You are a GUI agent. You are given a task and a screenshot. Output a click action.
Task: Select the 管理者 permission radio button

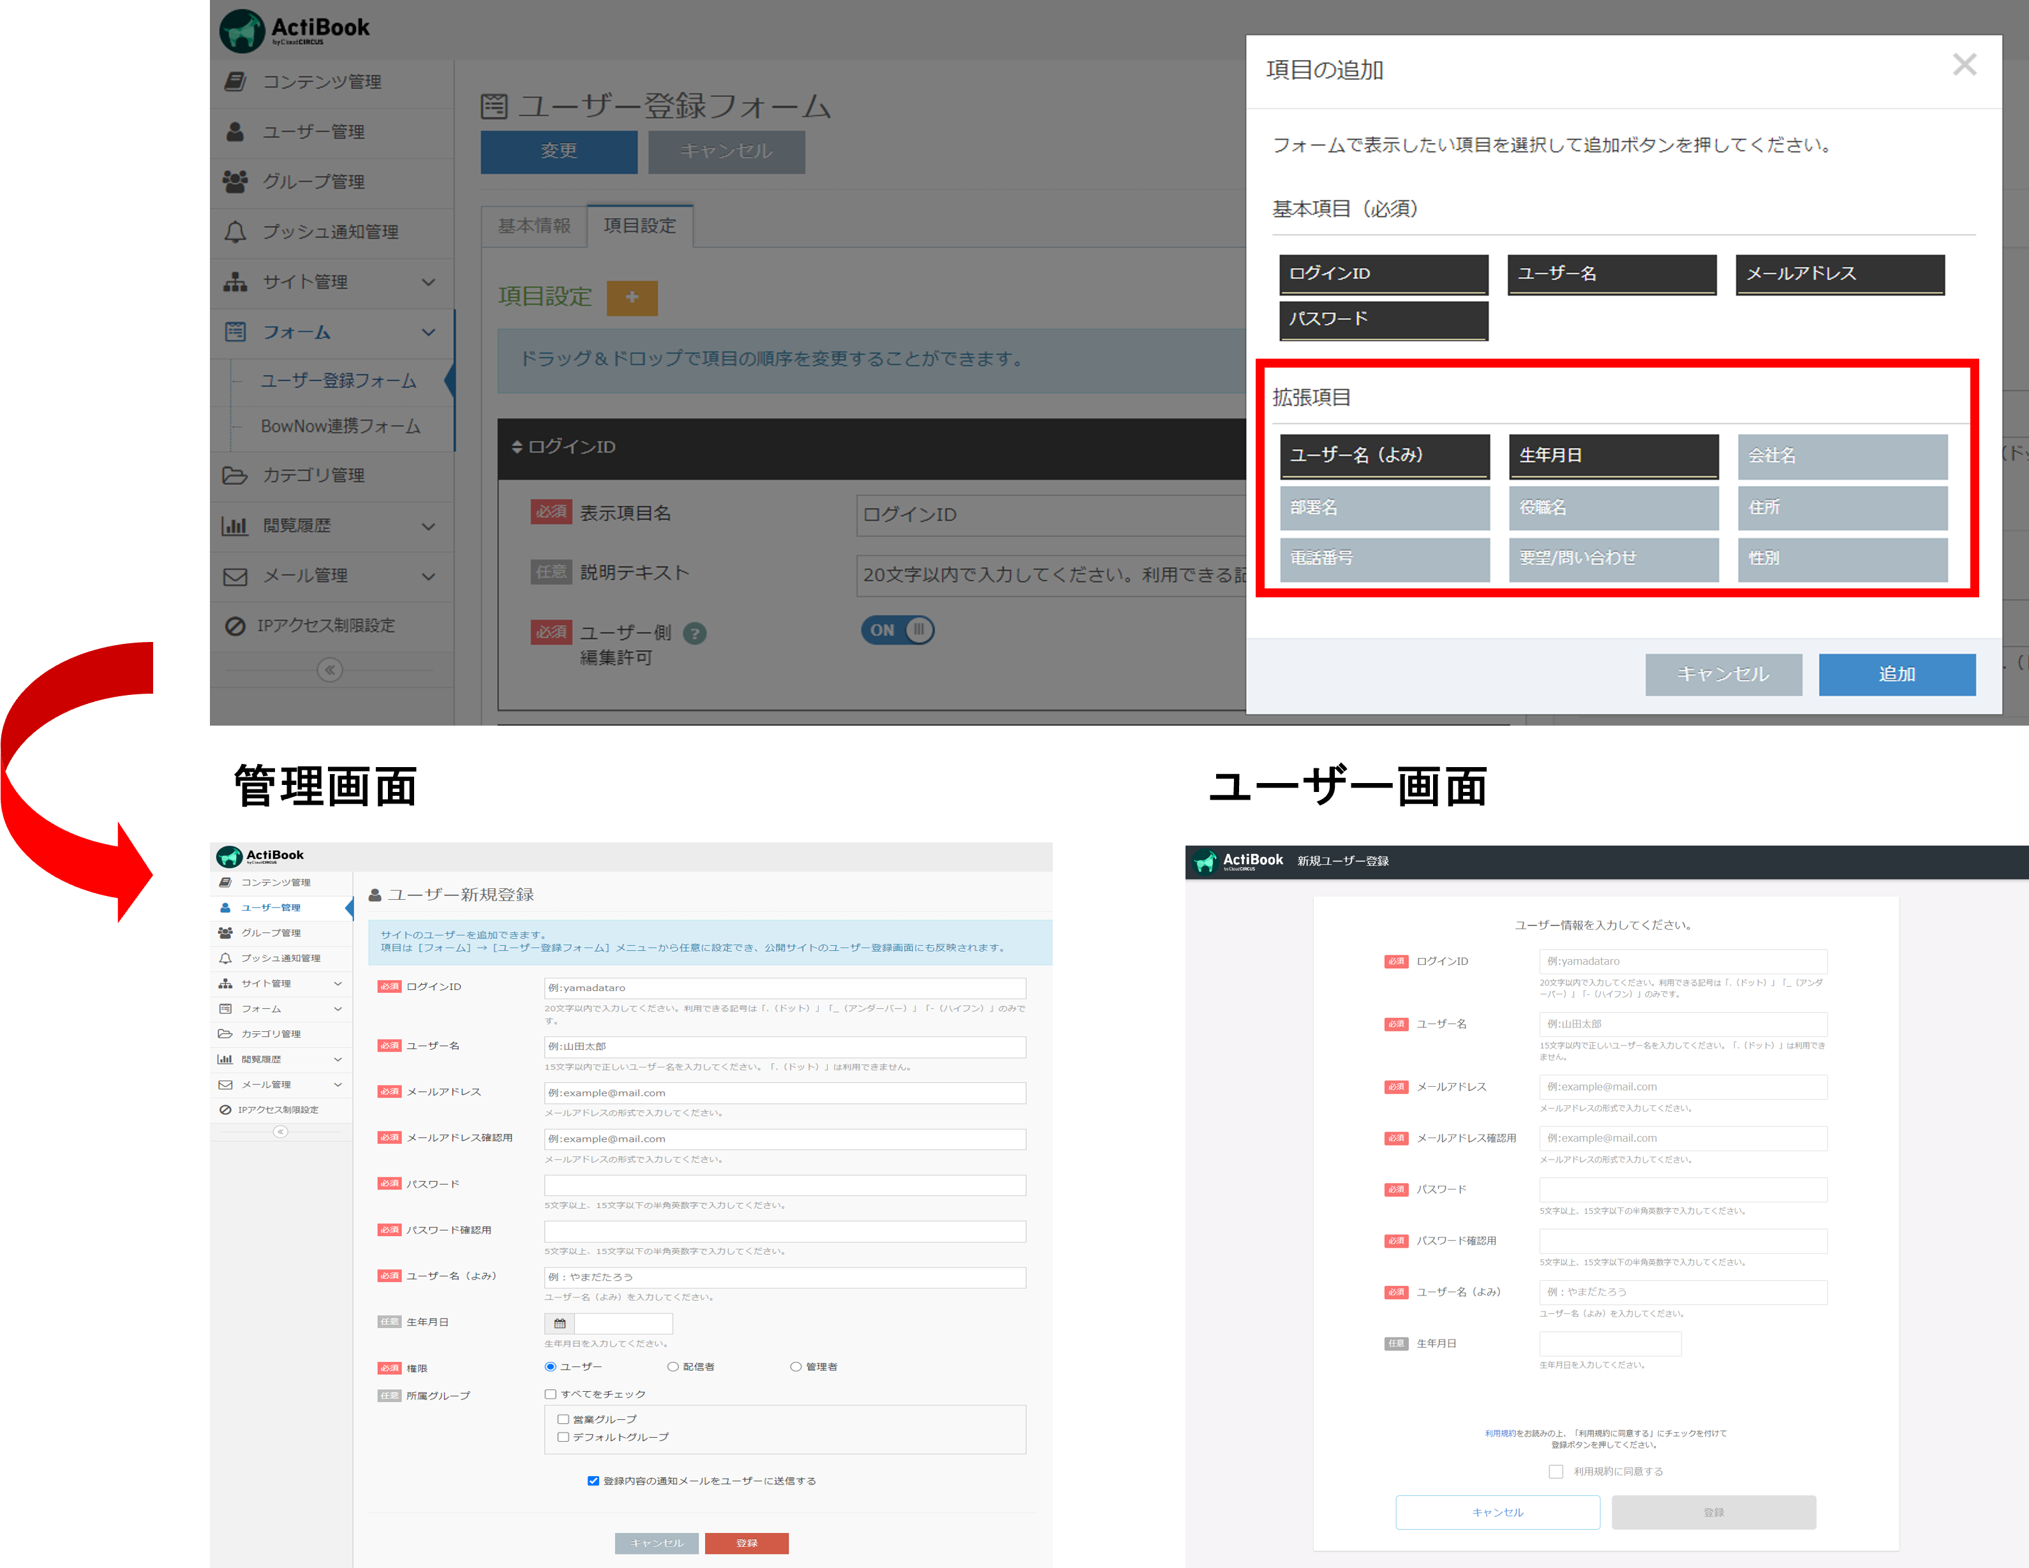(x=795, y=1366)
